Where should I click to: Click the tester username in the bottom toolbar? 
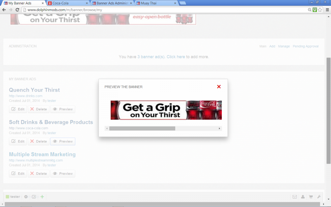[x=15, y=197]
